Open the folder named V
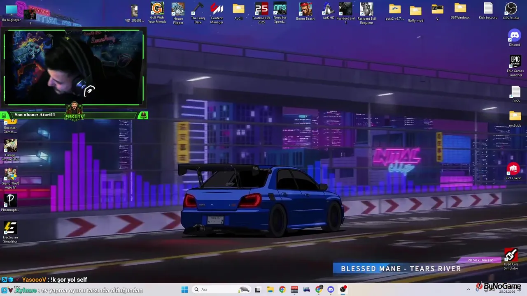Screen dimensions: 527x296 [x=437, y=12]
